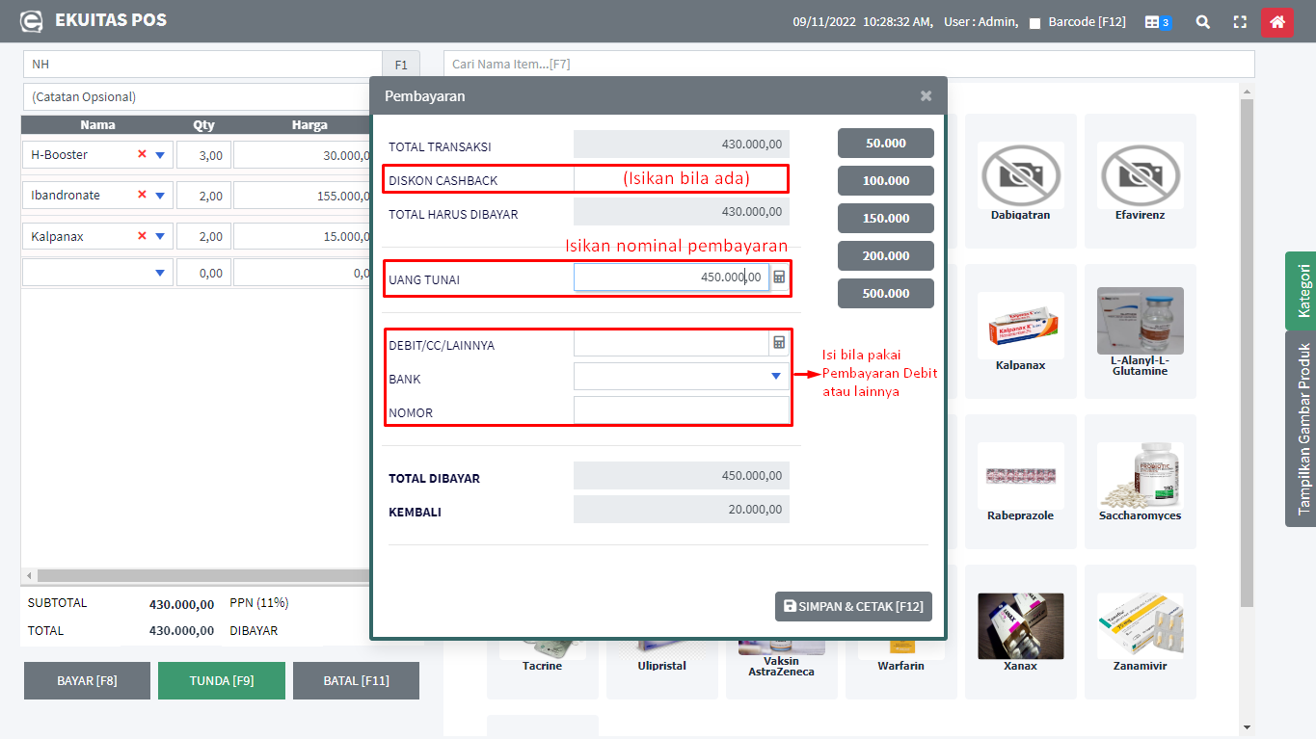Open the pending transactions table icon
The height and width of the screenshot is (739, 1316).
click(x=1157, y=22)
